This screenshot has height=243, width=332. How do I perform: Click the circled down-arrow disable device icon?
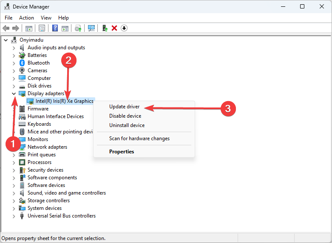point(124,28)
